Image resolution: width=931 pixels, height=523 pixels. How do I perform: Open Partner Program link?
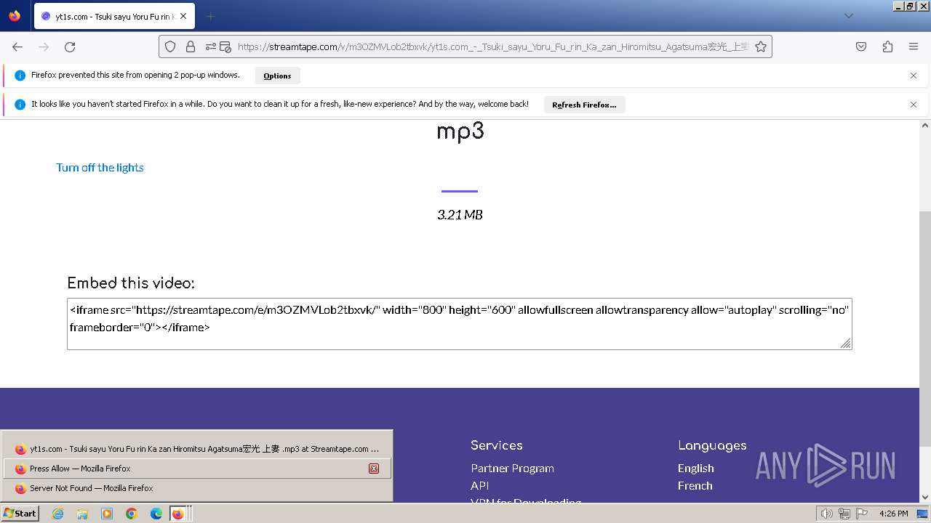(x=512, y=469)
